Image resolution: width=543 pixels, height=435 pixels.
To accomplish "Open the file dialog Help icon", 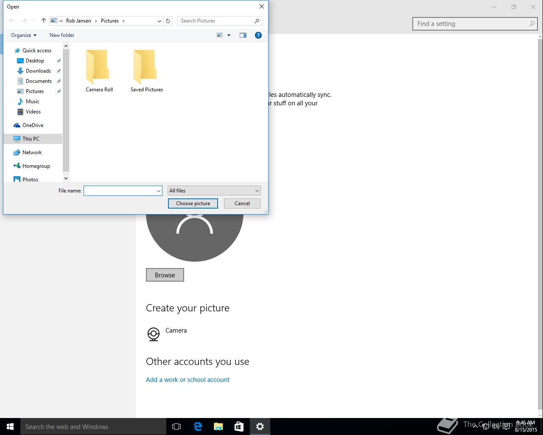I will (x=258, y=35).
